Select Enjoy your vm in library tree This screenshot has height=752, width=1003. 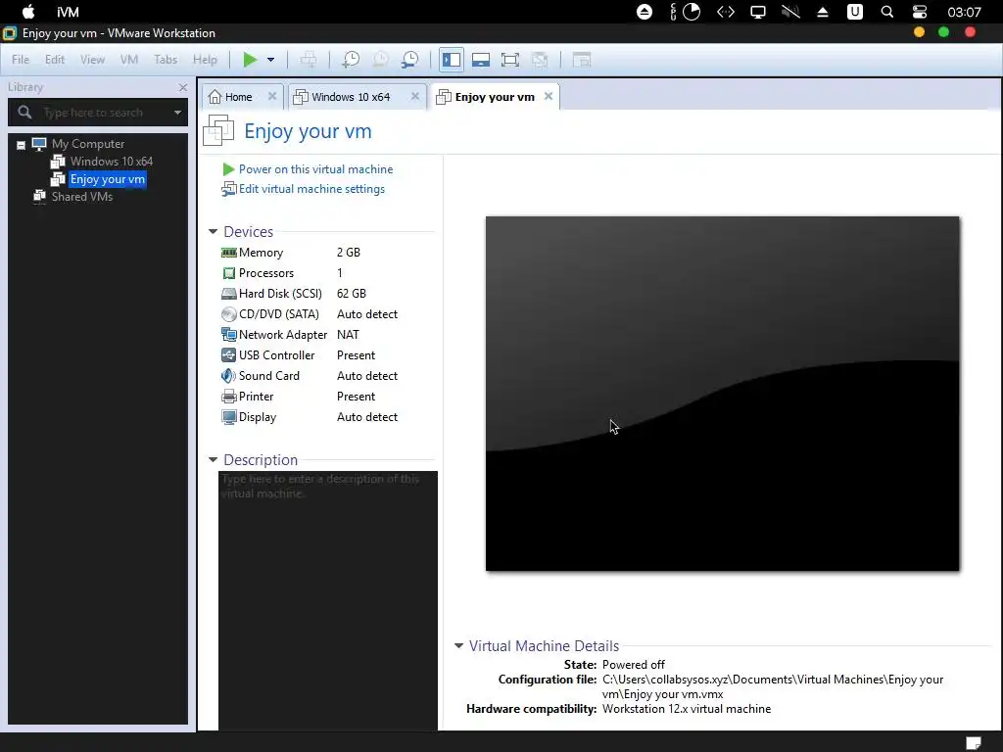pyautogui.click(x=108, y=179)
